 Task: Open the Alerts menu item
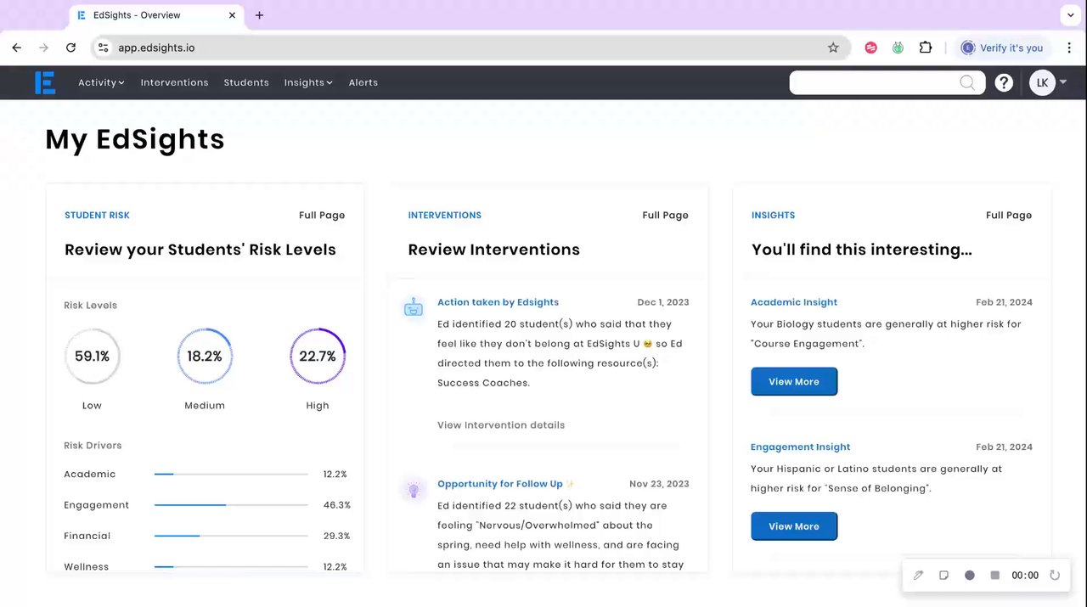tap(363, 82)
